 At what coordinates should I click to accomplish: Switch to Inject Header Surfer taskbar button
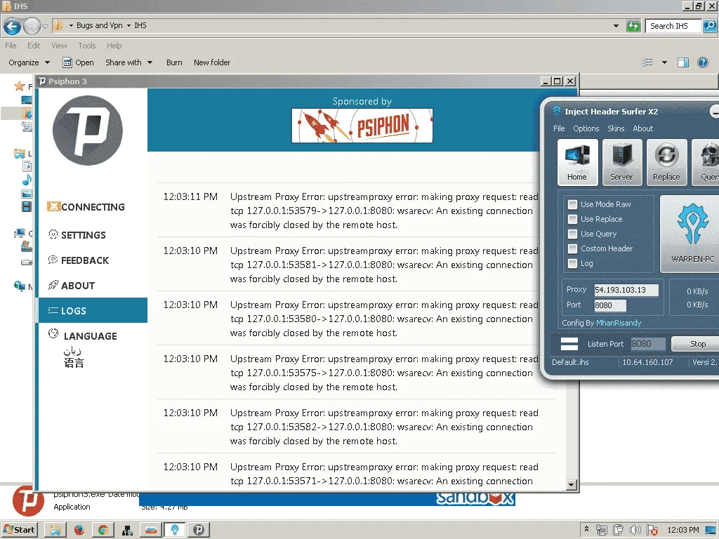(x=175, y=530)
